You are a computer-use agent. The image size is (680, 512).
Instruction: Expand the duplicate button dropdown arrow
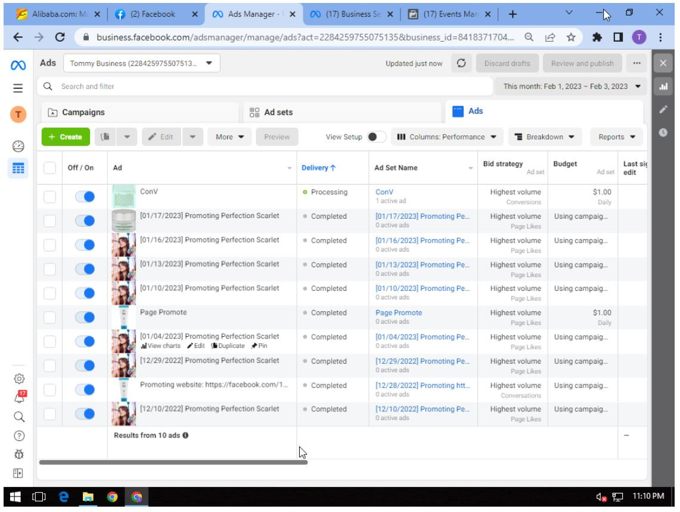tap(127, 137)
